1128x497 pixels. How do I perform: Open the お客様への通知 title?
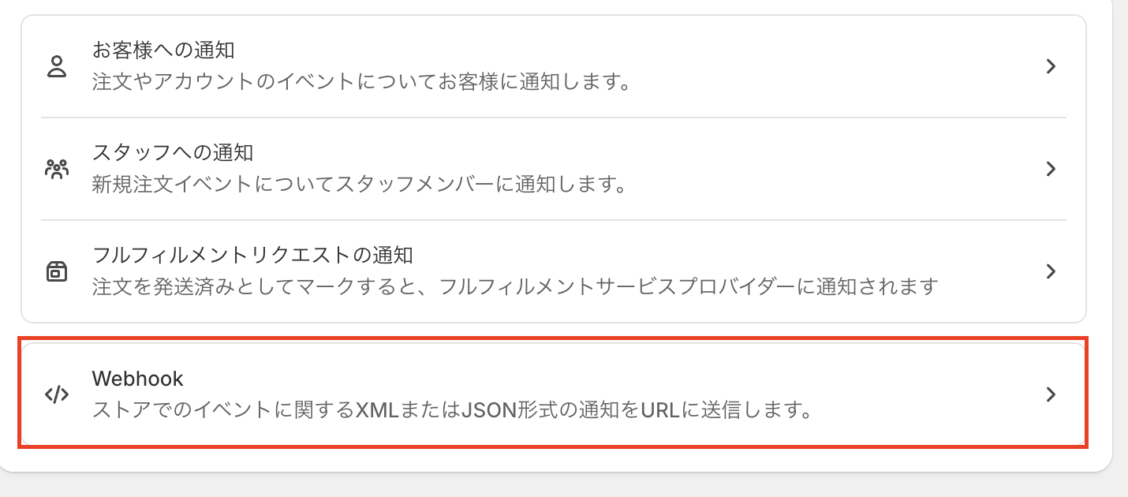[x=163, y=50]
